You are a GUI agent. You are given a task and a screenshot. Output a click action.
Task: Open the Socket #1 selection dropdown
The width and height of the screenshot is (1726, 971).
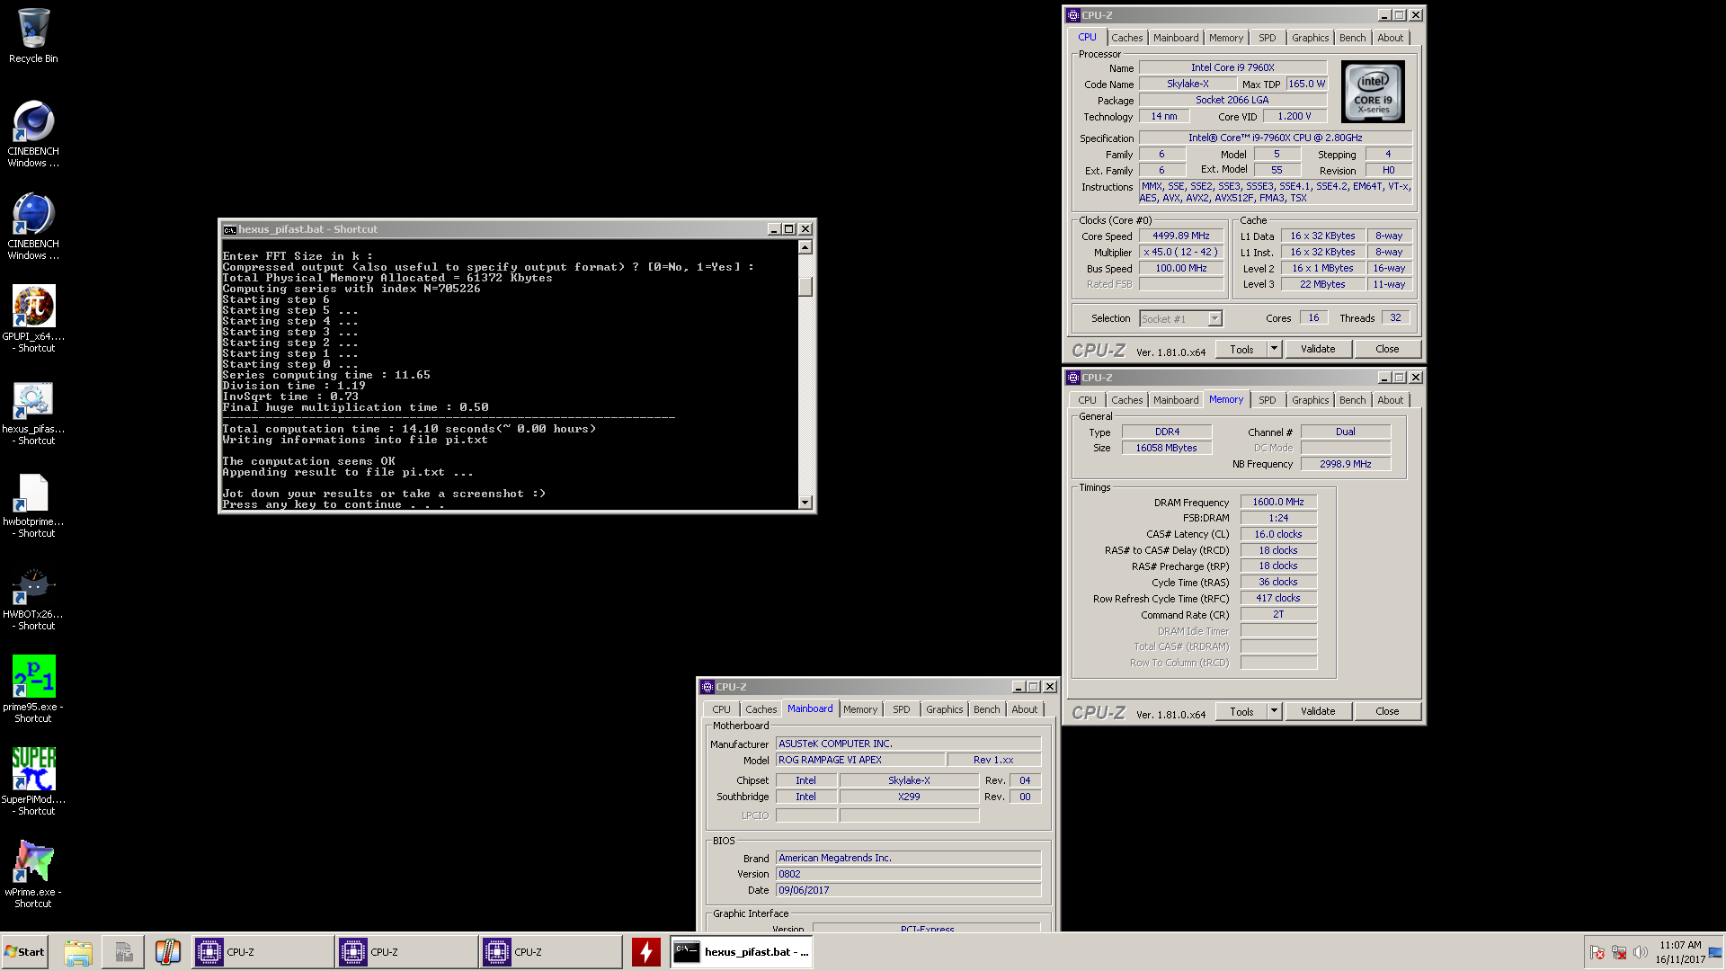point(1180,318)
